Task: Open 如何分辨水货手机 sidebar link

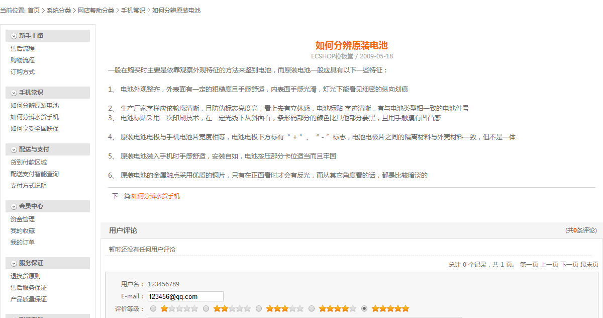Action: [x=35, y=117]
